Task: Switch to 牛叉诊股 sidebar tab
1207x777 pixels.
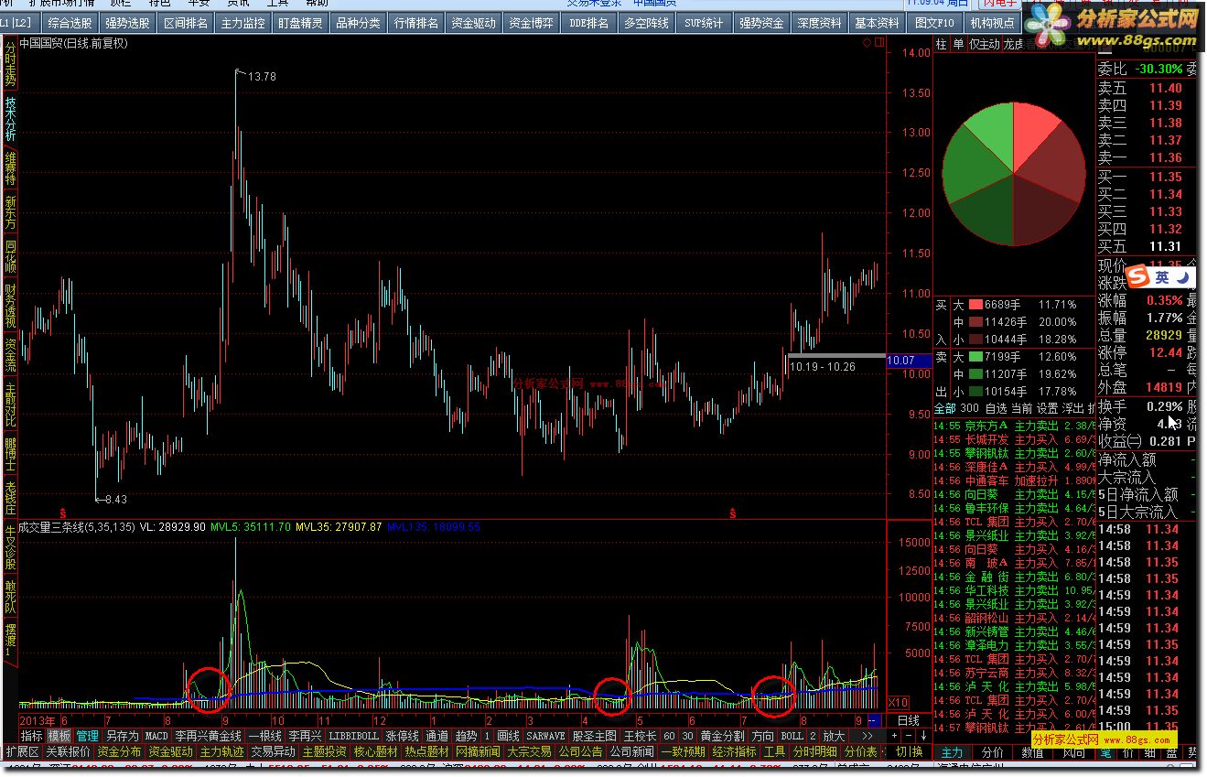Action: tap(10, 545)
